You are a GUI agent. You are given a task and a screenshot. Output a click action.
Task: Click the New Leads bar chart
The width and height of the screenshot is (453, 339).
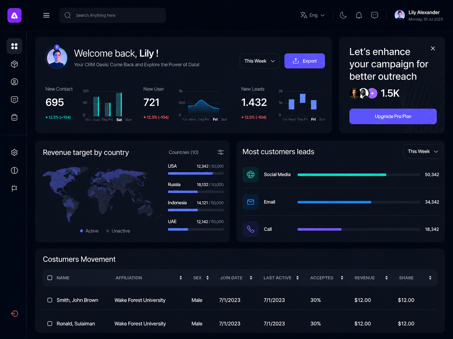302,106
